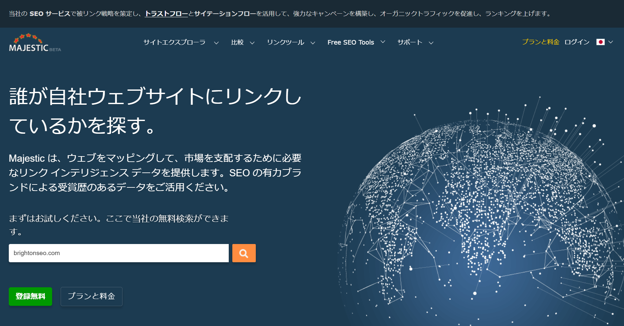Click the Majestic は、ウェブをマッピング paragraph

pyautogui.click(x=155, y=173)
